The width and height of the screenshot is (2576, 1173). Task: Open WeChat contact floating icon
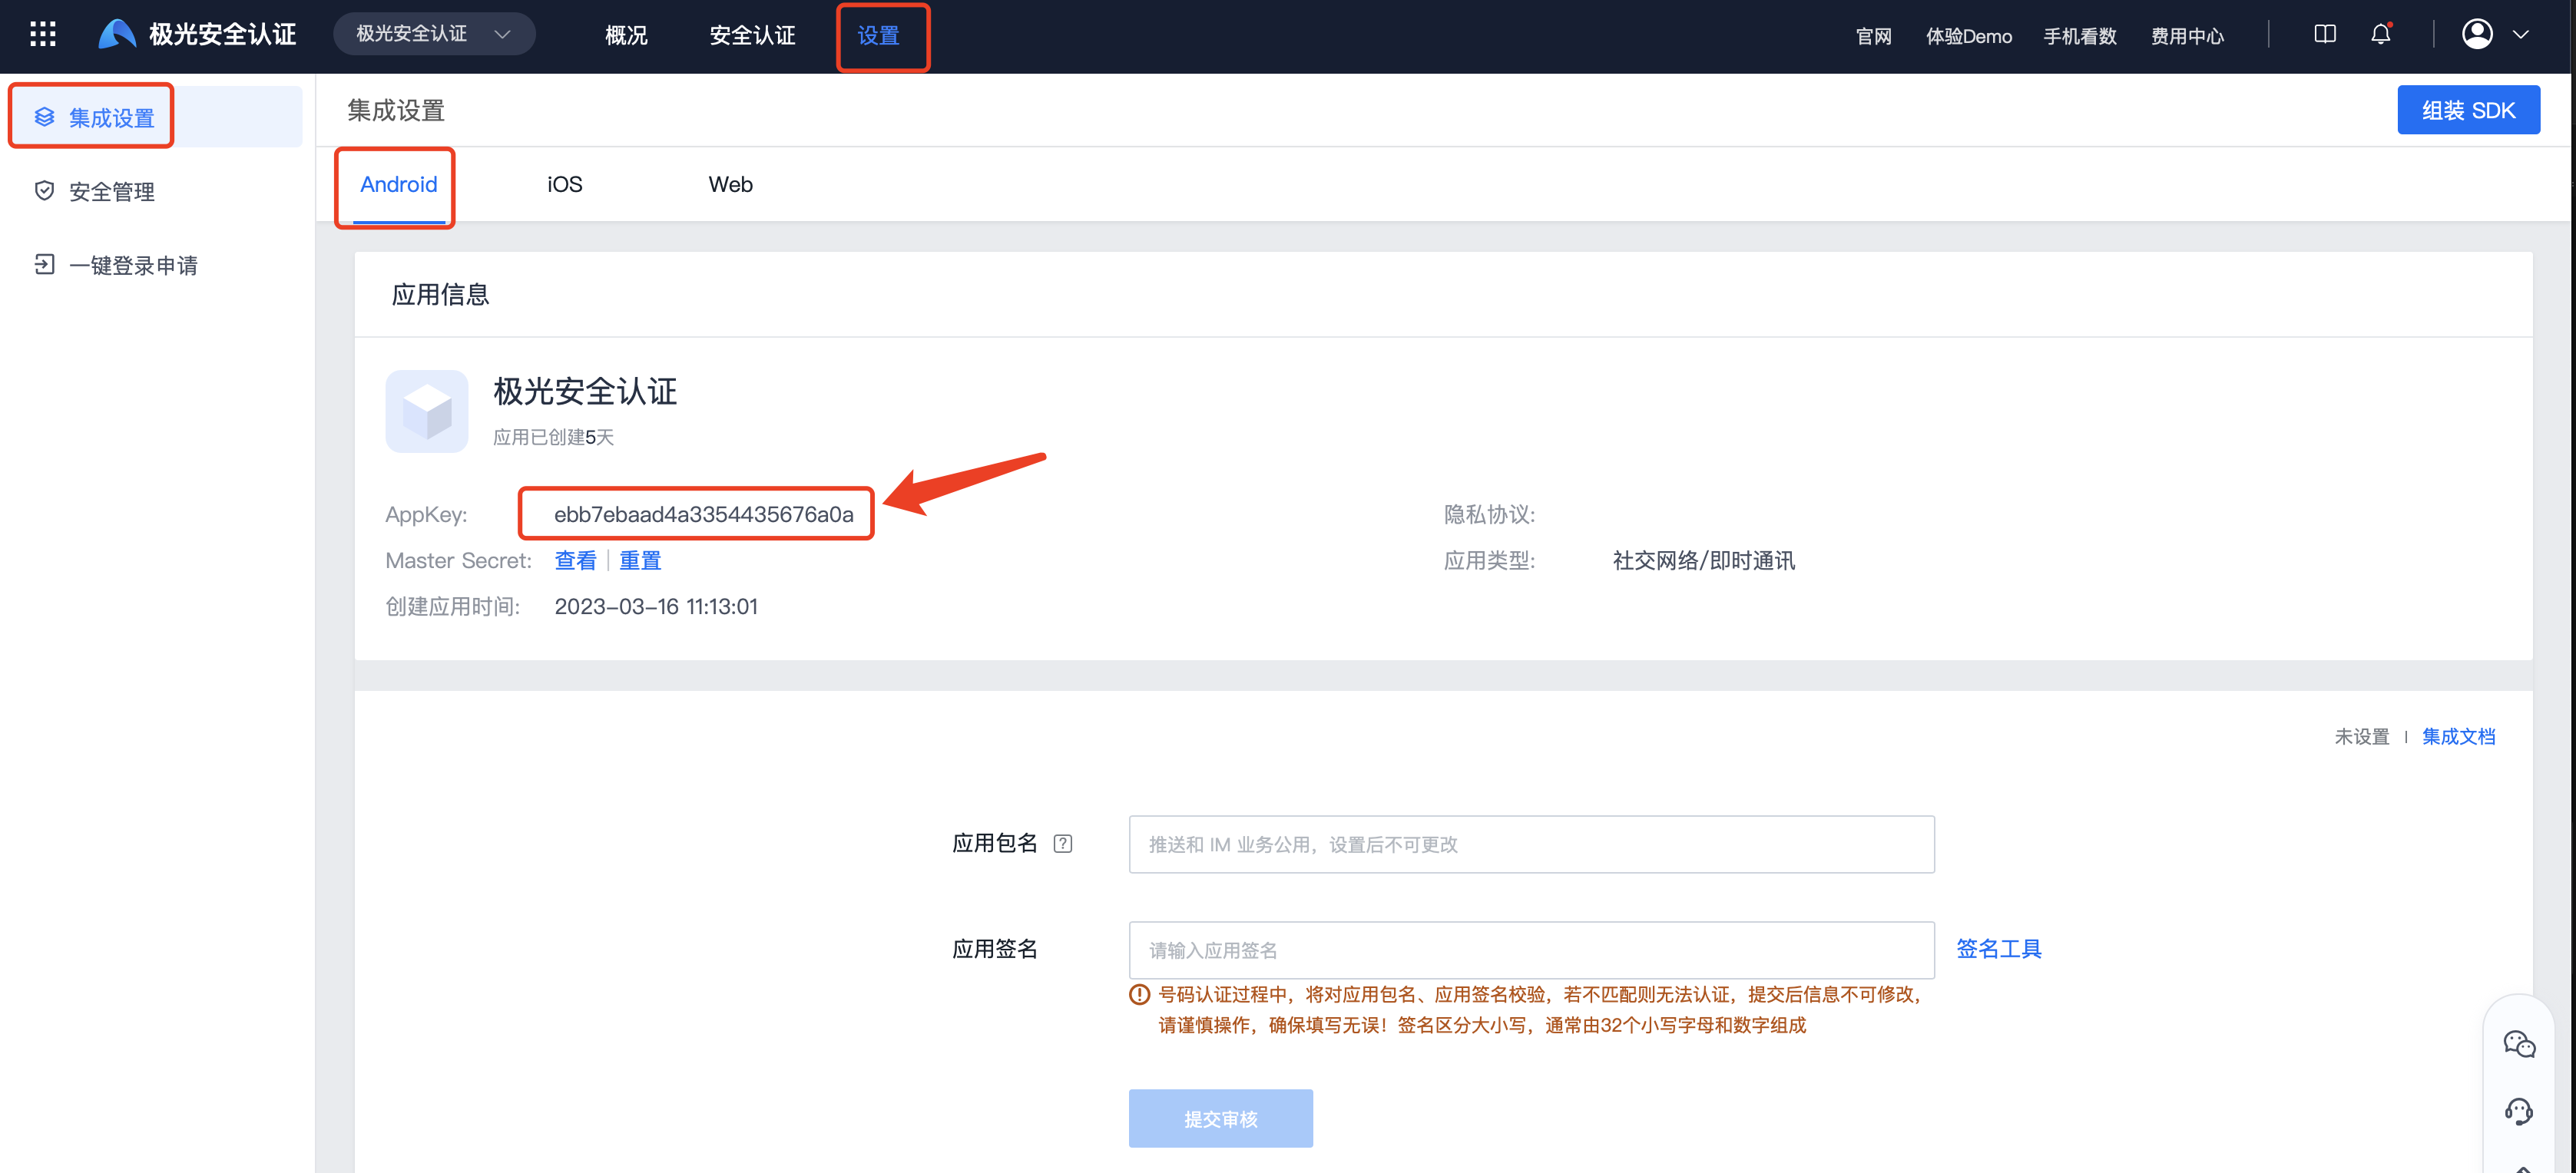pos(2519,1044)
